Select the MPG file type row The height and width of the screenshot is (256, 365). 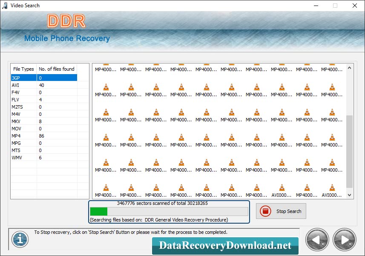coord(44,143)
